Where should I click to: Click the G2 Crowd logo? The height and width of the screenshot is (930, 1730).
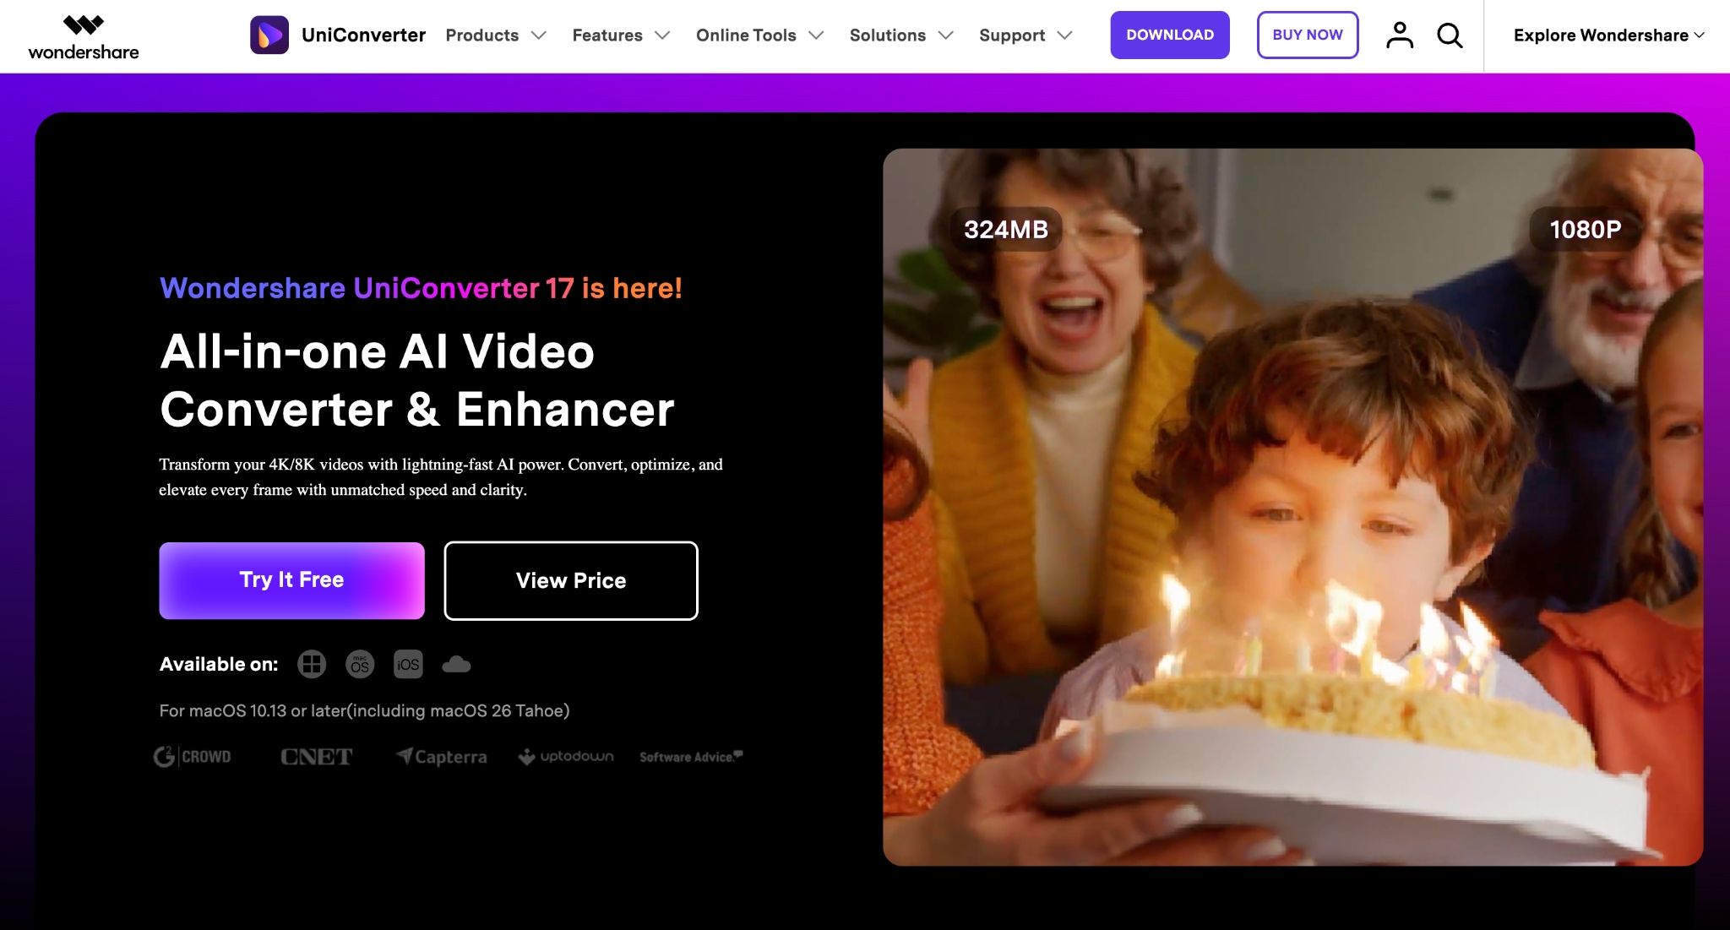pos(192,757)
